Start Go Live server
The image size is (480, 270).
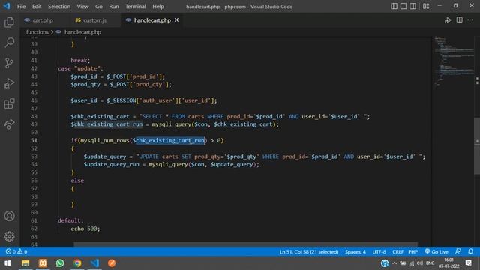(x=436, y=252)
